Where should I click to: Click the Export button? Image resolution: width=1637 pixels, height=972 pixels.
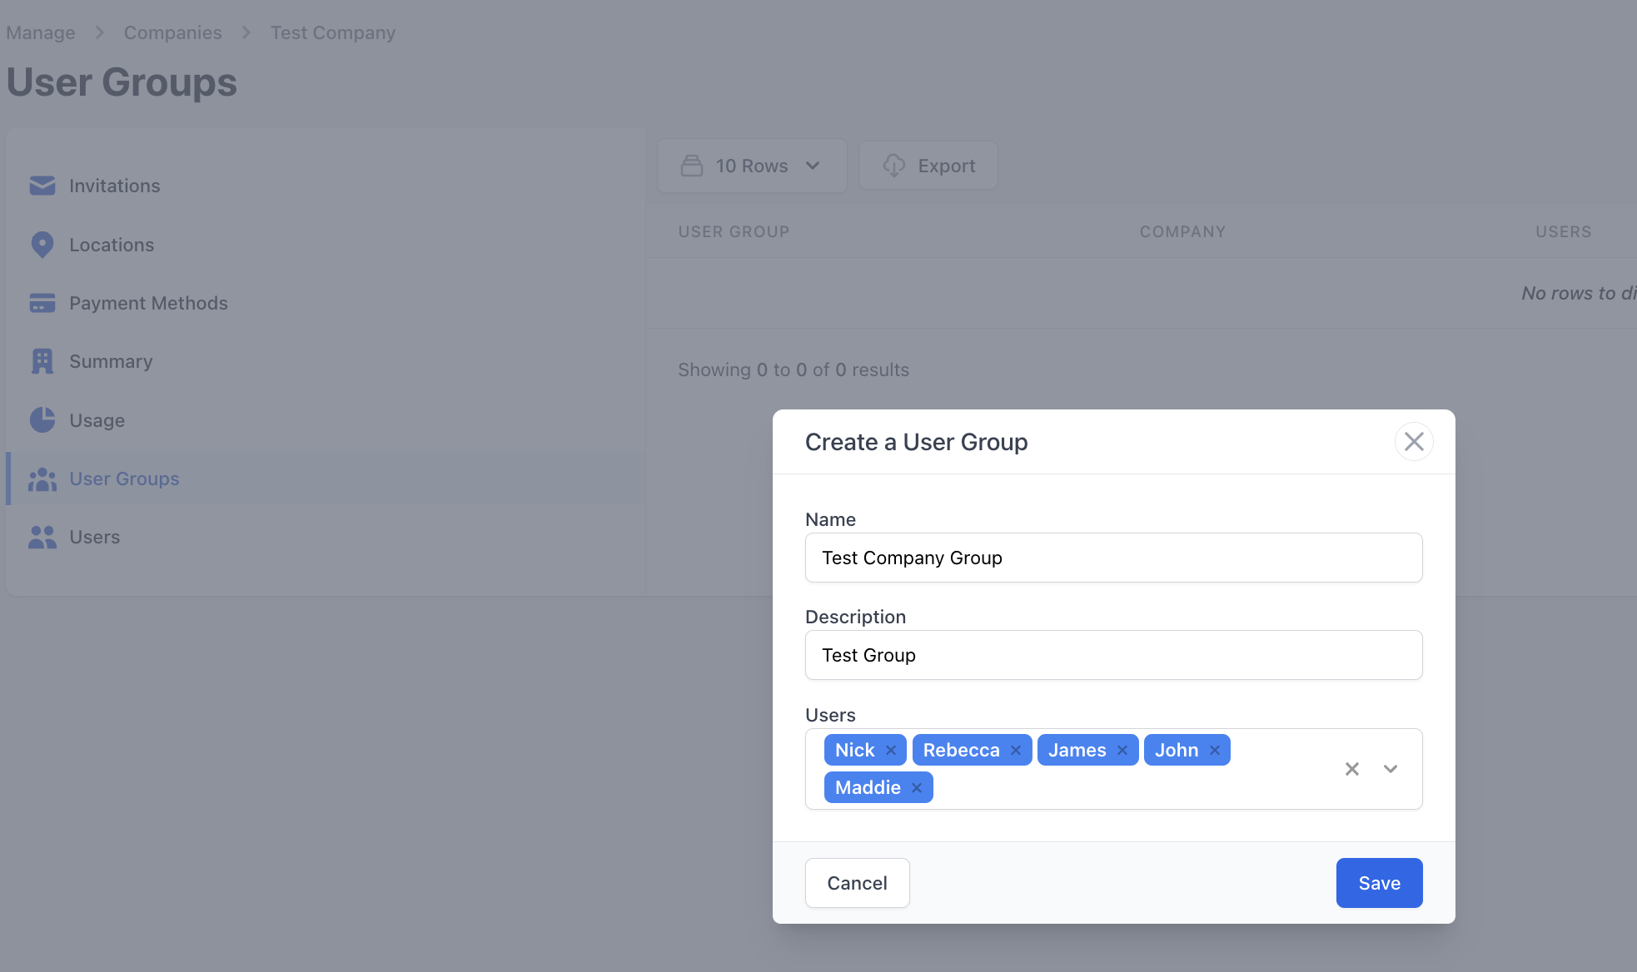pyautogui.click(x=928, y=166)
